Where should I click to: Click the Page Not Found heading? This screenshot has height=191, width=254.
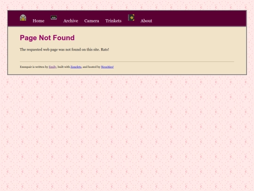coord(47,38)
